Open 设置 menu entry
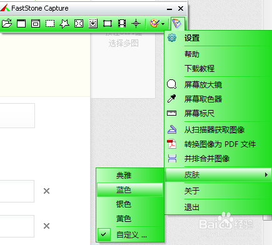 [218, 38]
